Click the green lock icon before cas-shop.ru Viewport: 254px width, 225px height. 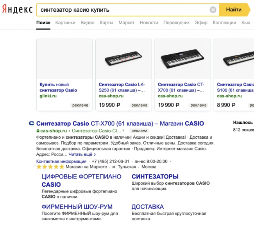pos(38,131)
